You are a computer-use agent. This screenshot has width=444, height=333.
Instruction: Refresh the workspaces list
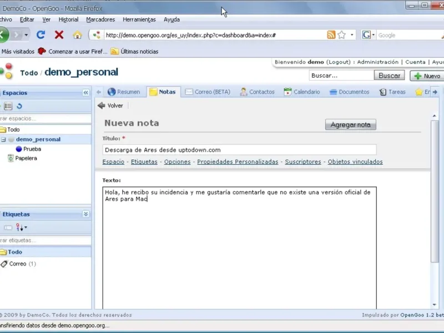click(x=19, y=106)
